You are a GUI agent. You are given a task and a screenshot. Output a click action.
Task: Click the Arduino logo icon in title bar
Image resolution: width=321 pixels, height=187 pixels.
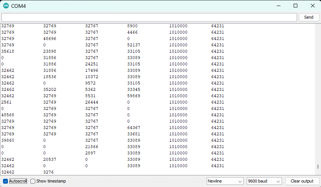6,6
